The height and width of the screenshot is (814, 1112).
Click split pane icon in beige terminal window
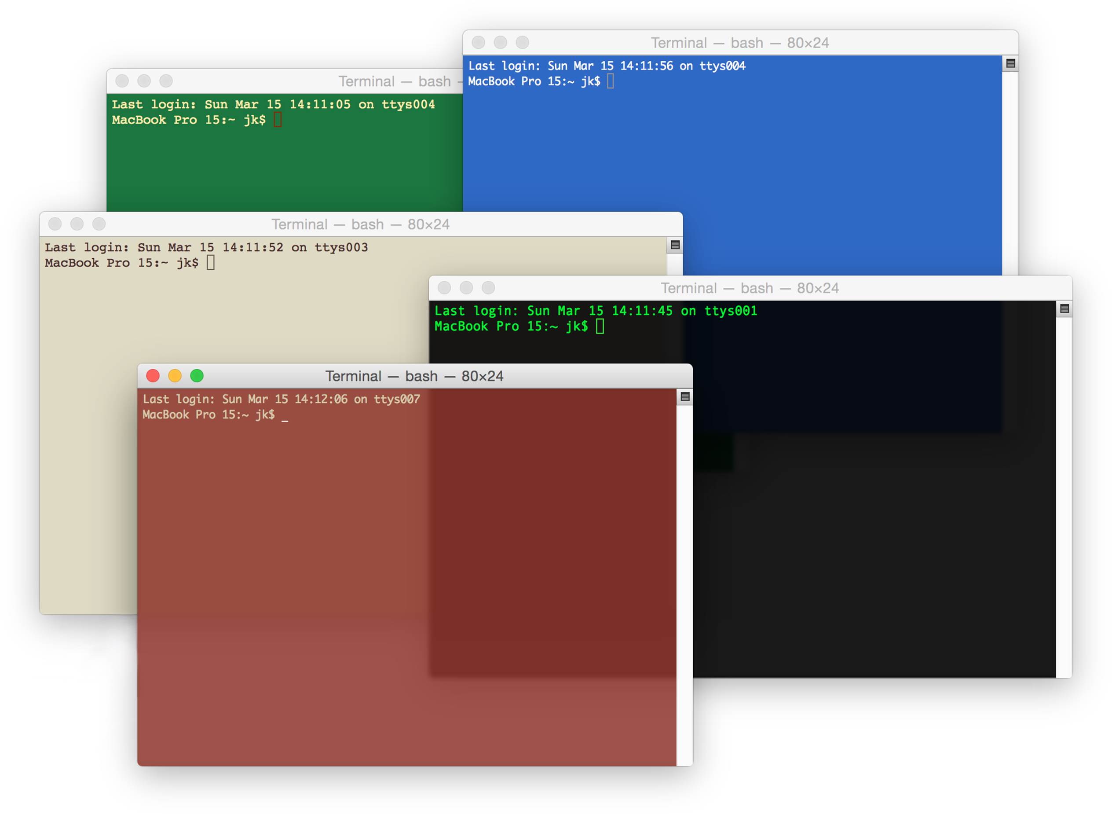tap(675, 245)
